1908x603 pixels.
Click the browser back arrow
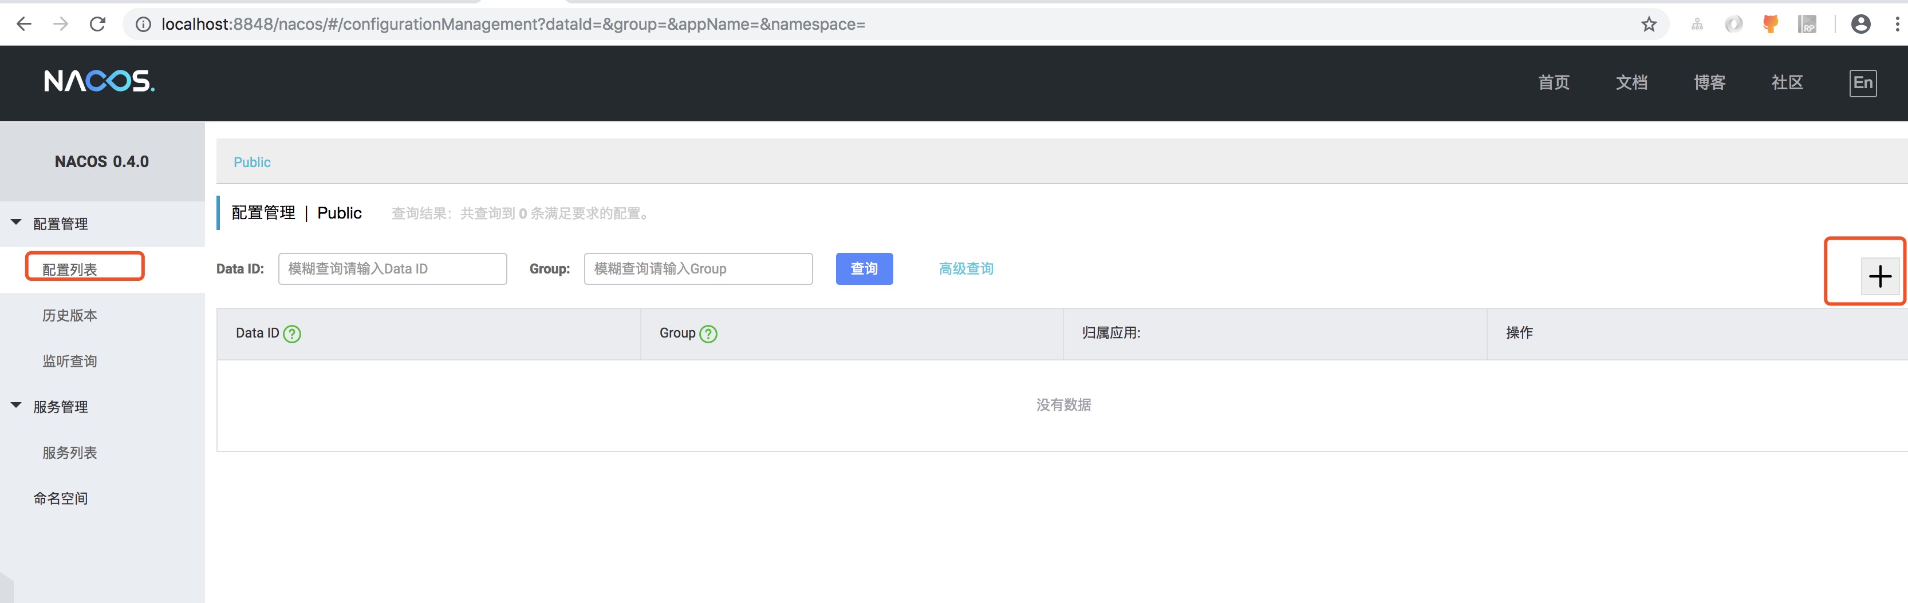point(23,25)
